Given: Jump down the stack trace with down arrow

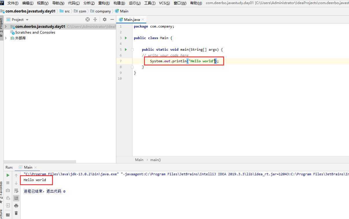Looking at the screenshot, I should tap(16, 183).
